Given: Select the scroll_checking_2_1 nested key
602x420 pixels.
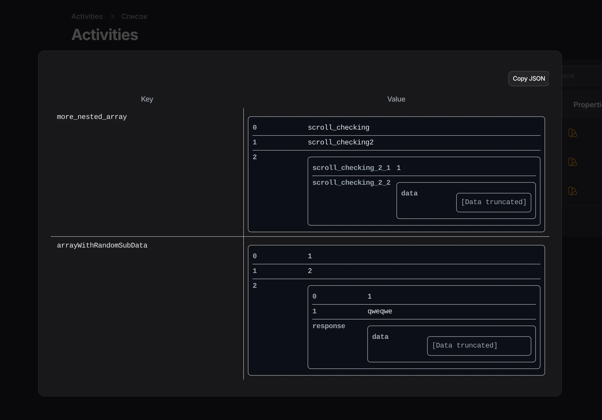Looking at the screenshot, I should (351, 168).
